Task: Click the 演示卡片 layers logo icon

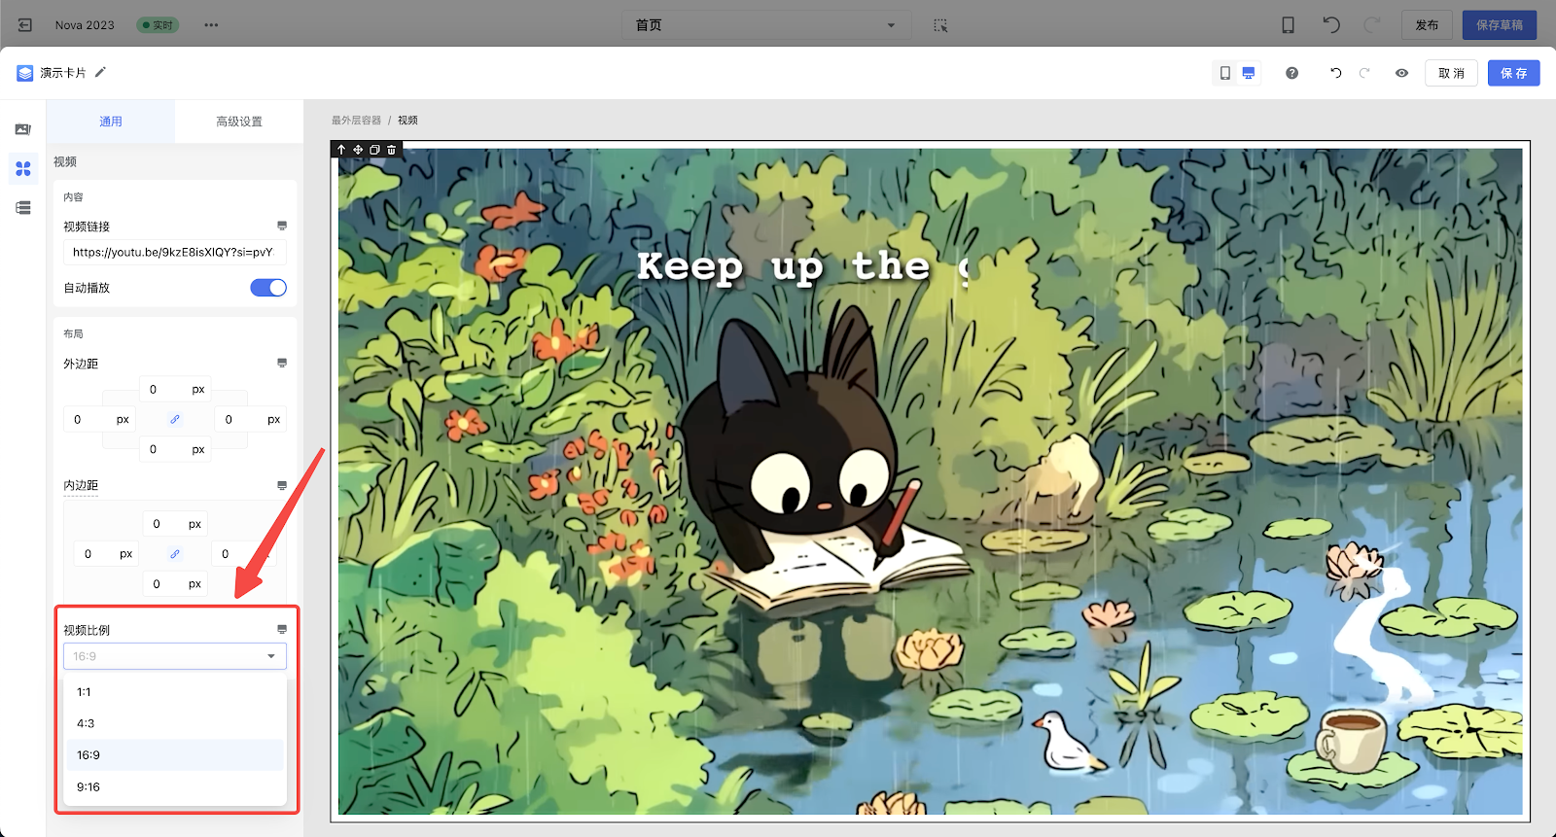Action: [25, 73]
